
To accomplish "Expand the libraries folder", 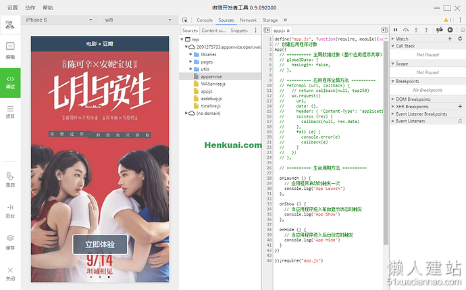I will pos(191,54).
